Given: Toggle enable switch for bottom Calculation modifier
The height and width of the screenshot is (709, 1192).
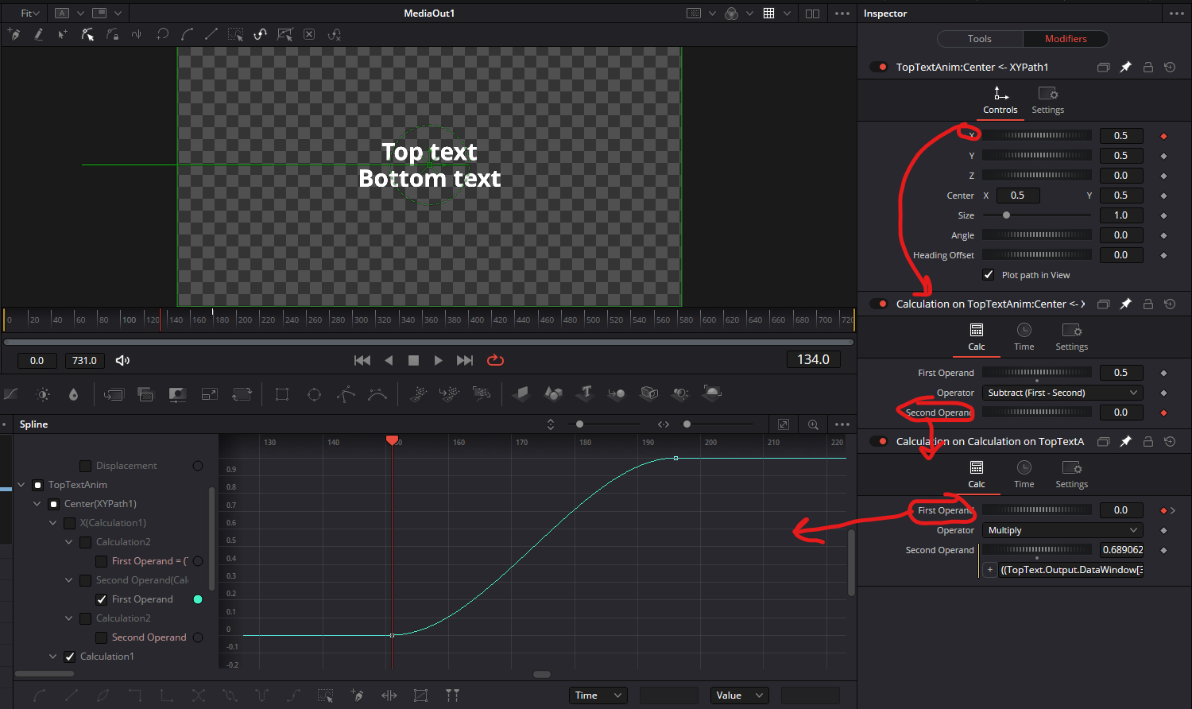Looking at the screenshot, I should tap(880, 441).
